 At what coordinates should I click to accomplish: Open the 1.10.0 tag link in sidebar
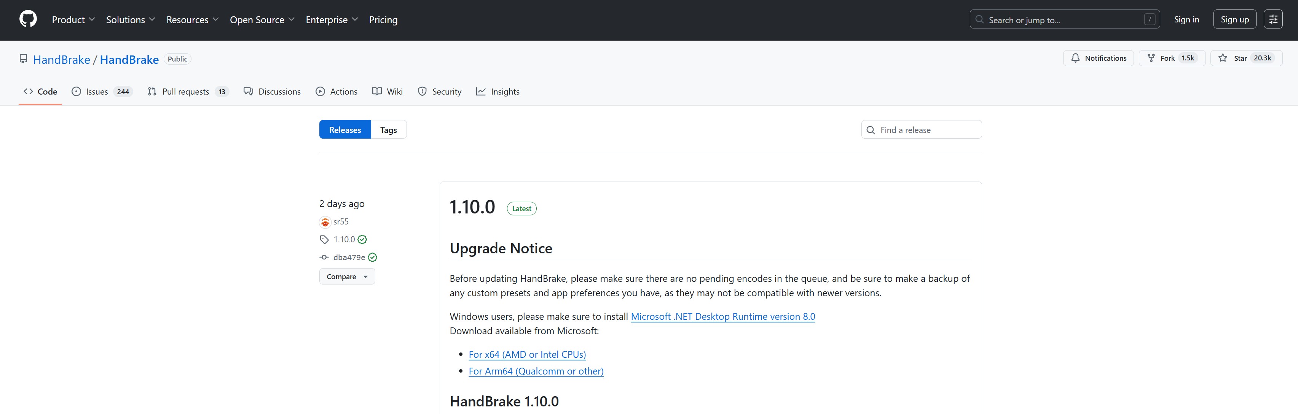coord(344,239)
